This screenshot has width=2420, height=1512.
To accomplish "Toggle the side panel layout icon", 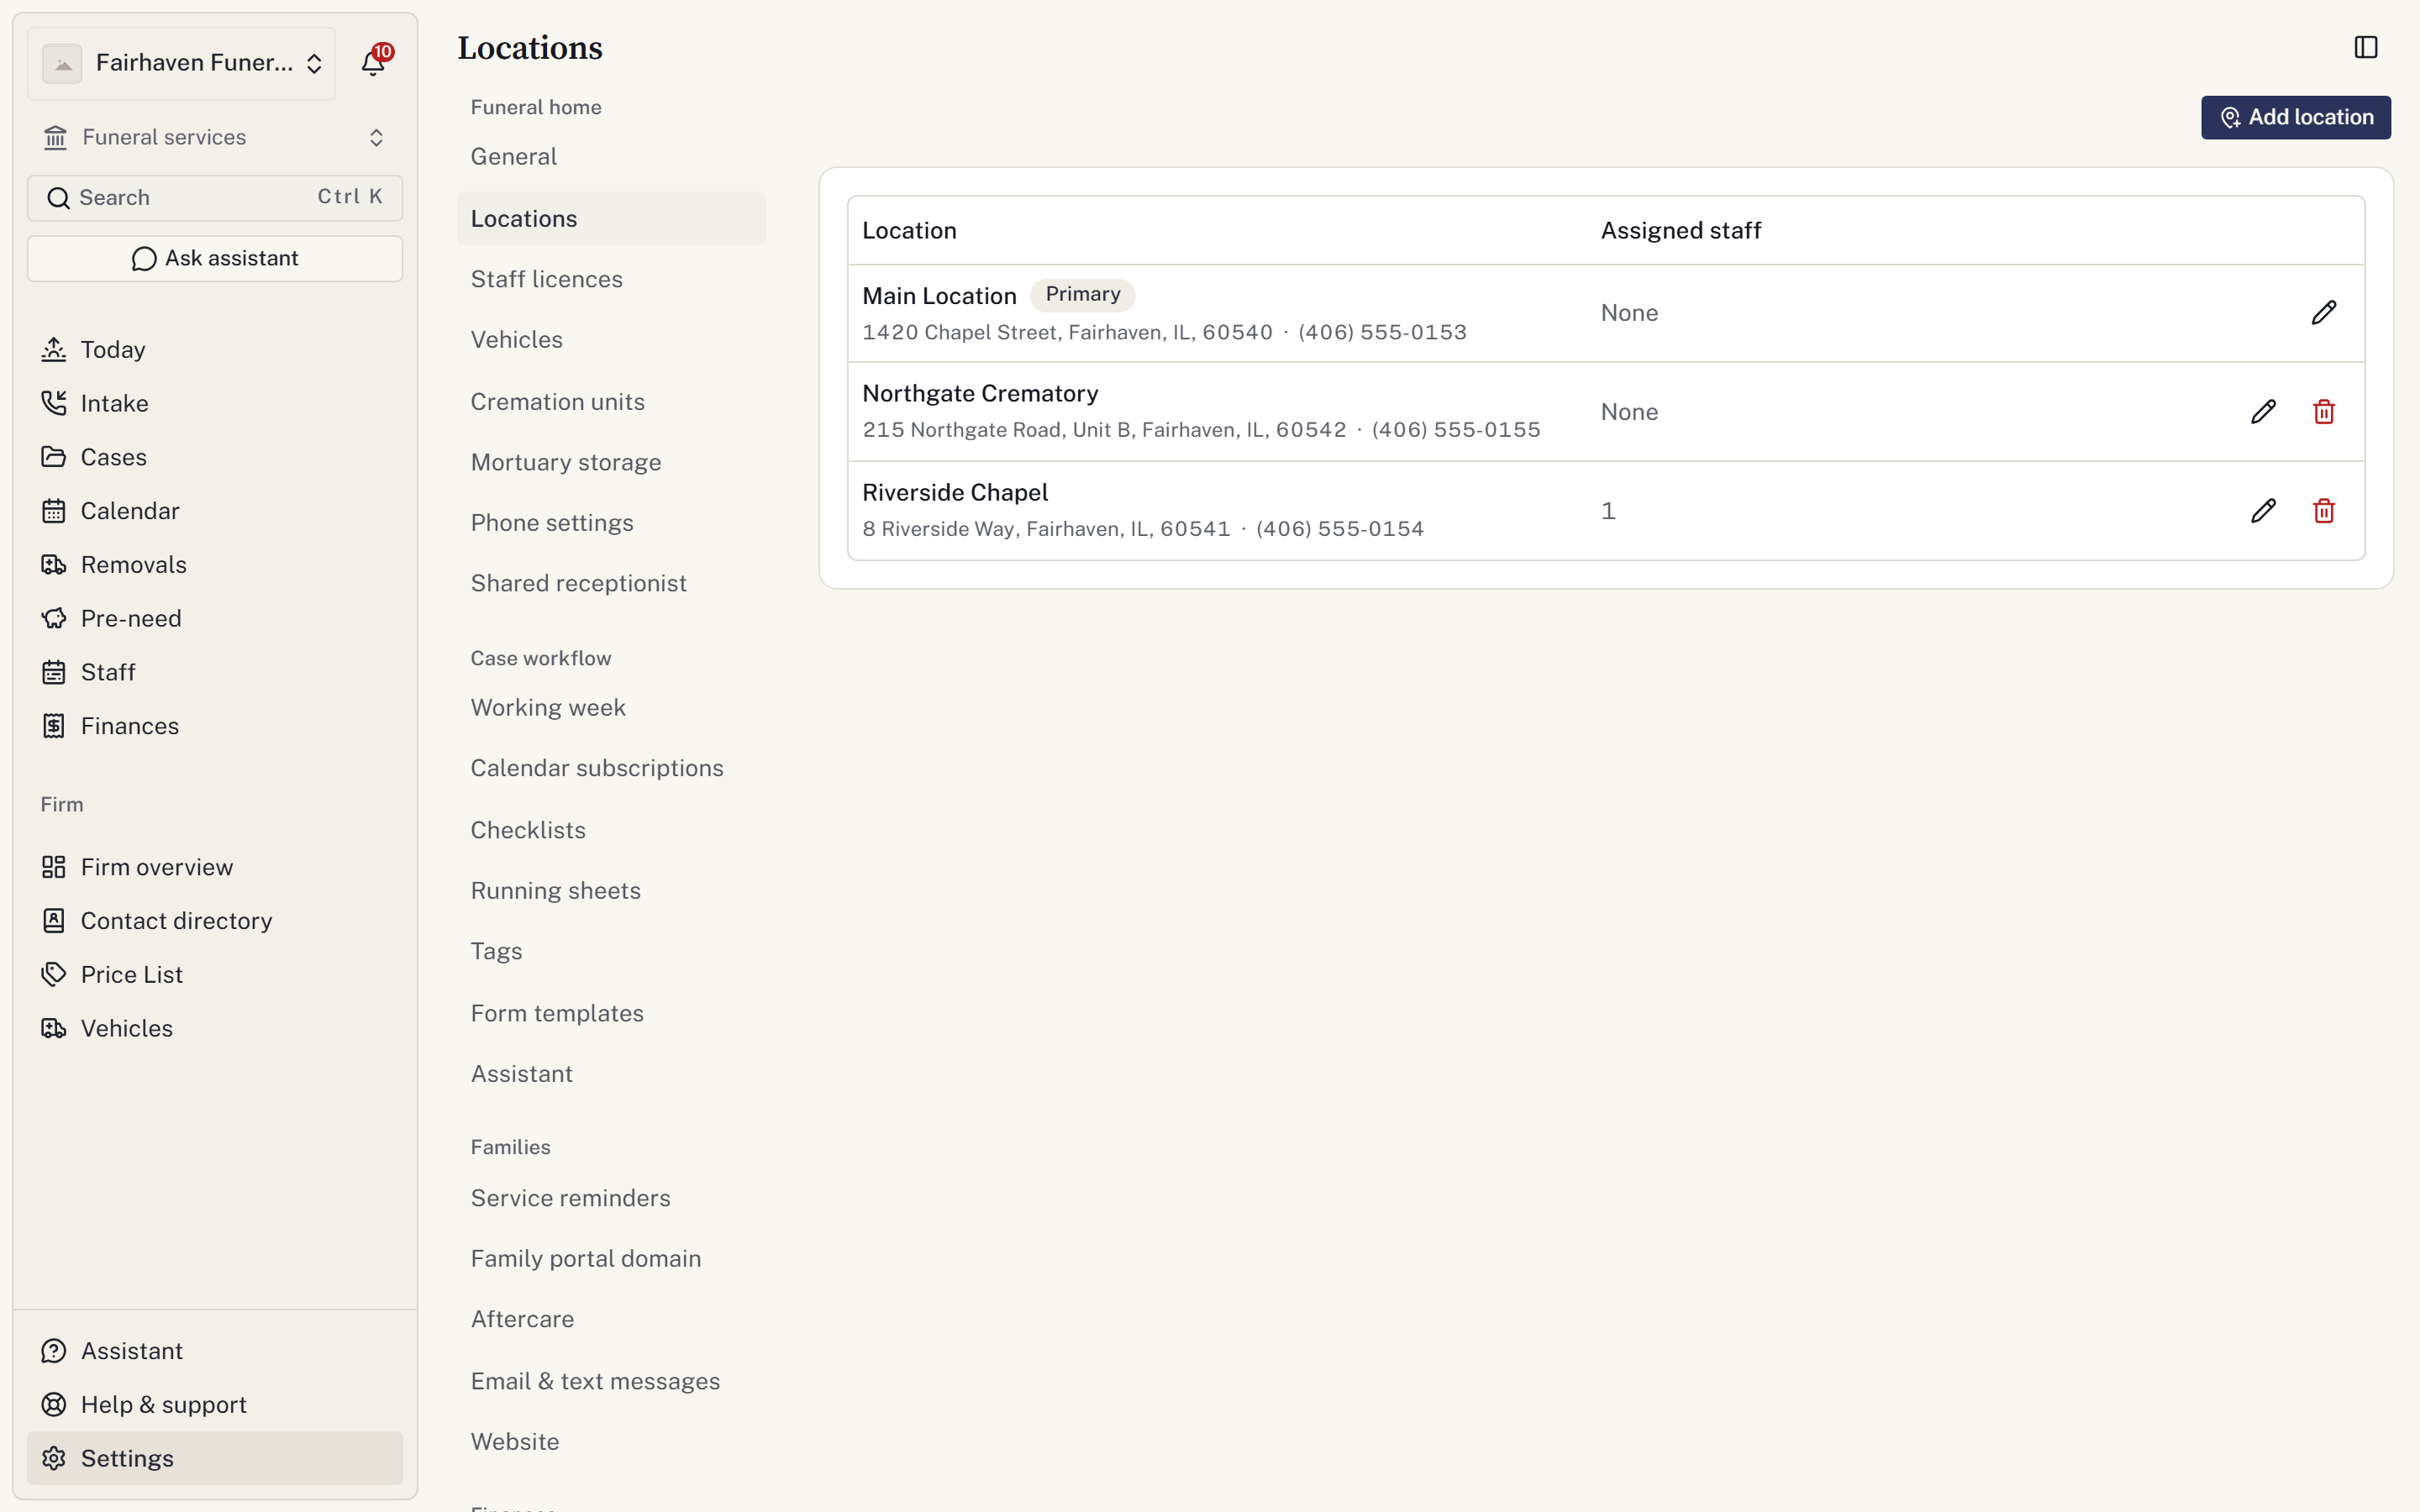I will [x=2365, y=47].
